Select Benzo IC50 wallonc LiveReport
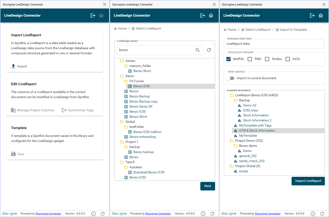The height and width of the screenshot is (217, 329). (x=147, y=132)
